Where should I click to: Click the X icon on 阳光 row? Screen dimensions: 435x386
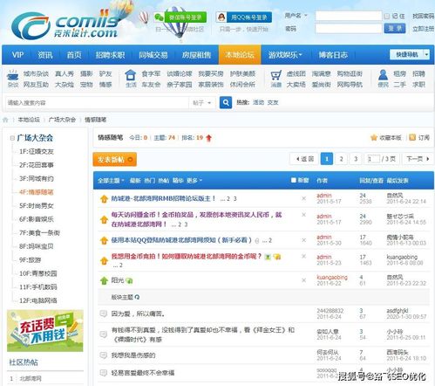[303, 280]
